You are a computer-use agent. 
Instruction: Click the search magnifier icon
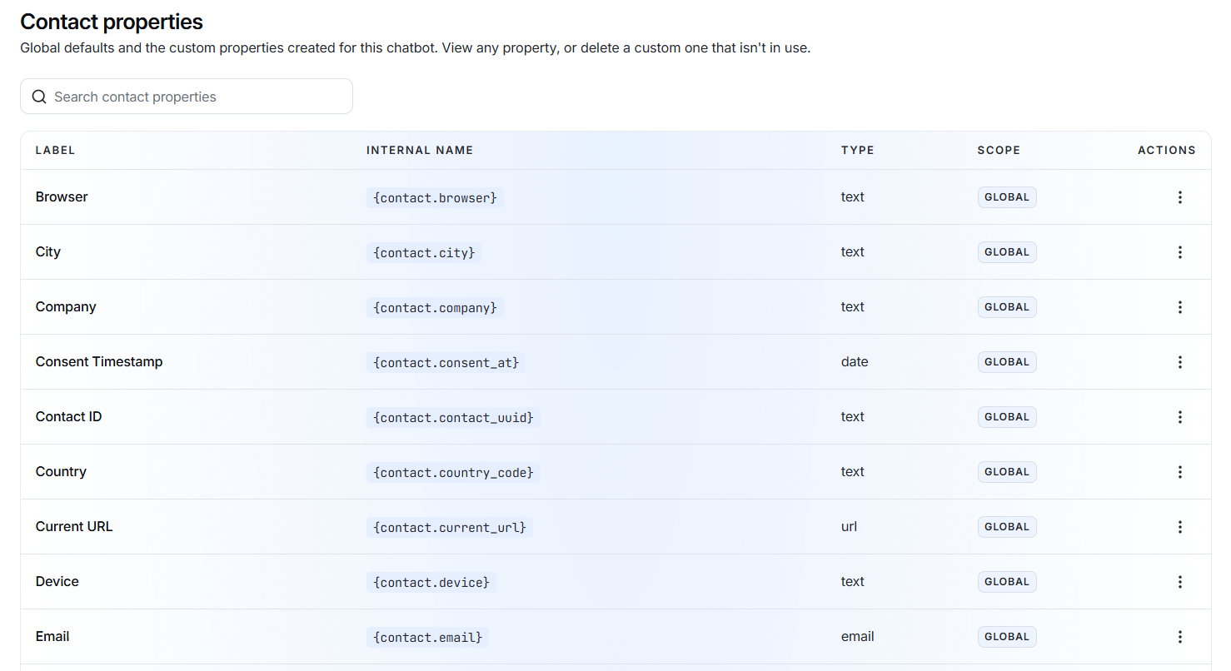pyautogui.click(x=39, y=97)
